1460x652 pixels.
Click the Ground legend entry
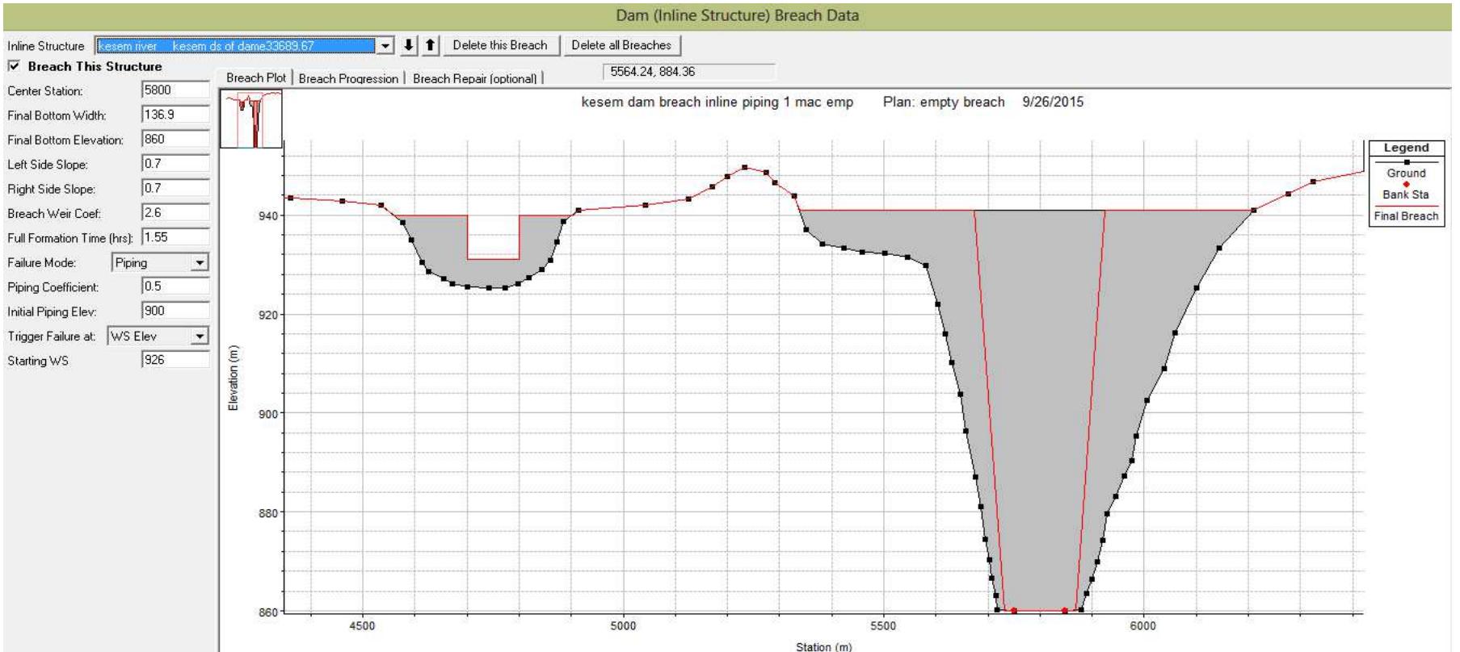(1406, 167)
